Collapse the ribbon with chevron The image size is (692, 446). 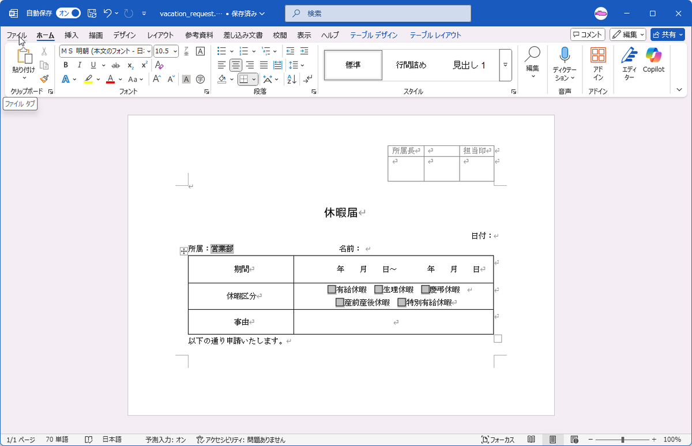pos(679,89)
